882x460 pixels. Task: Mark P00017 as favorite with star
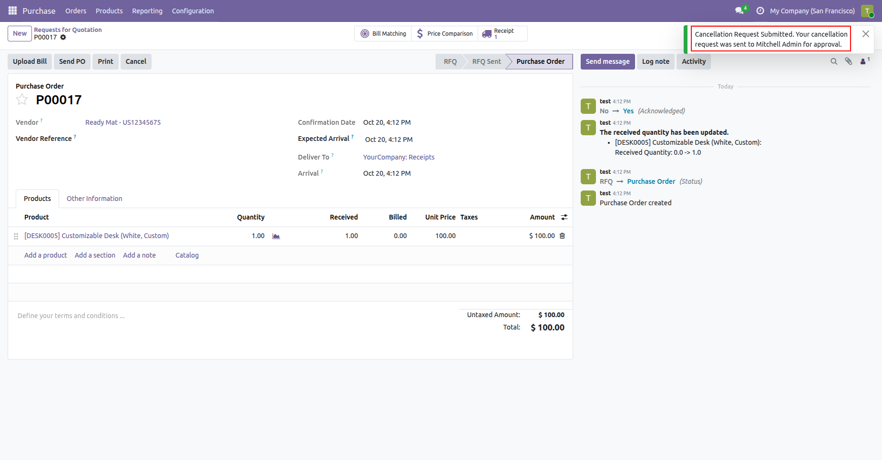click(x=22, y=100)
